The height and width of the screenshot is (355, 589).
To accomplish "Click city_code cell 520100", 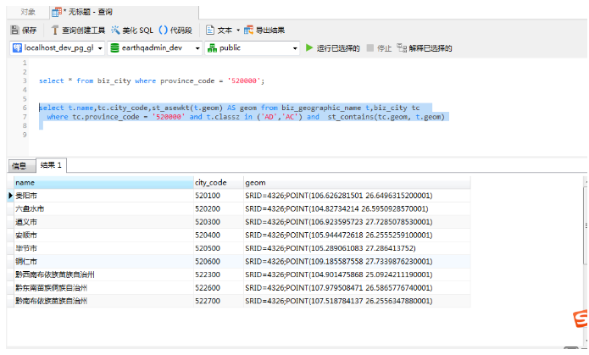I will [219, 196].
